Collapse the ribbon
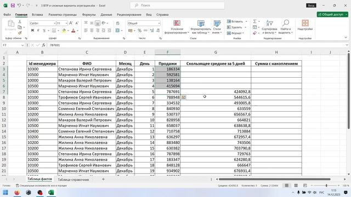This screenshot has width=351, height=197. point(346,38)
